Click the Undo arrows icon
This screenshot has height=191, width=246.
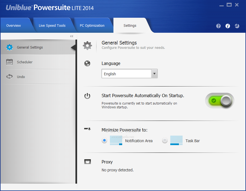click(x=10, y=77)
